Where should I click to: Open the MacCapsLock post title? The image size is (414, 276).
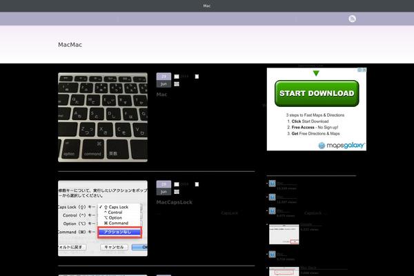(175, 202)
